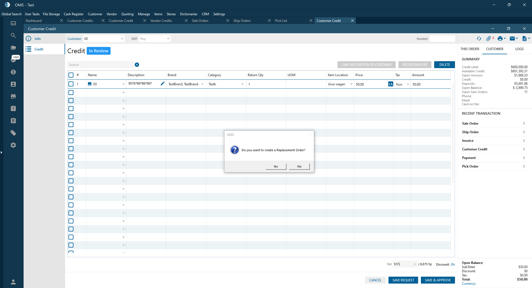Expand the Payment recent transactions chevron
532x288 pixels.
[x=524, y=158]
